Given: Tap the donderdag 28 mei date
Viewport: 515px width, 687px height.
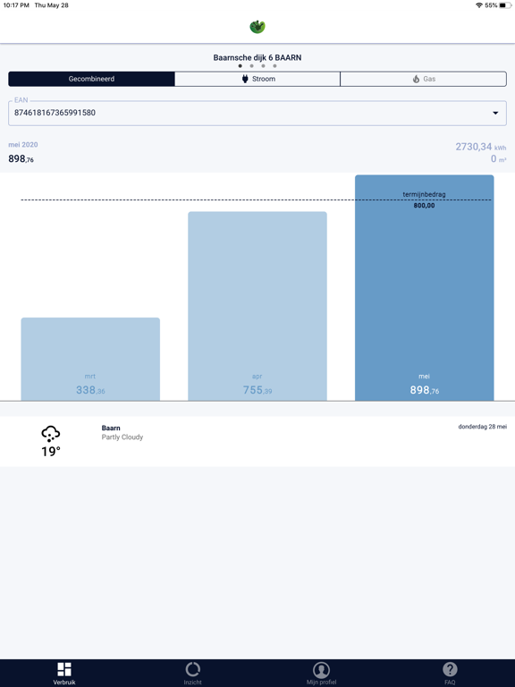Looking at the screenshot, I should [x=483, y=427].
